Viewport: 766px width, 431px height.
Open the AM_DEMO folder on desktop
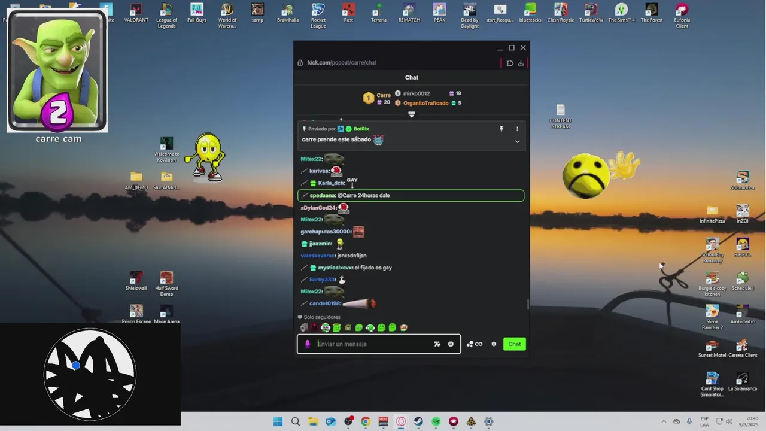click(x=136, y=181)
